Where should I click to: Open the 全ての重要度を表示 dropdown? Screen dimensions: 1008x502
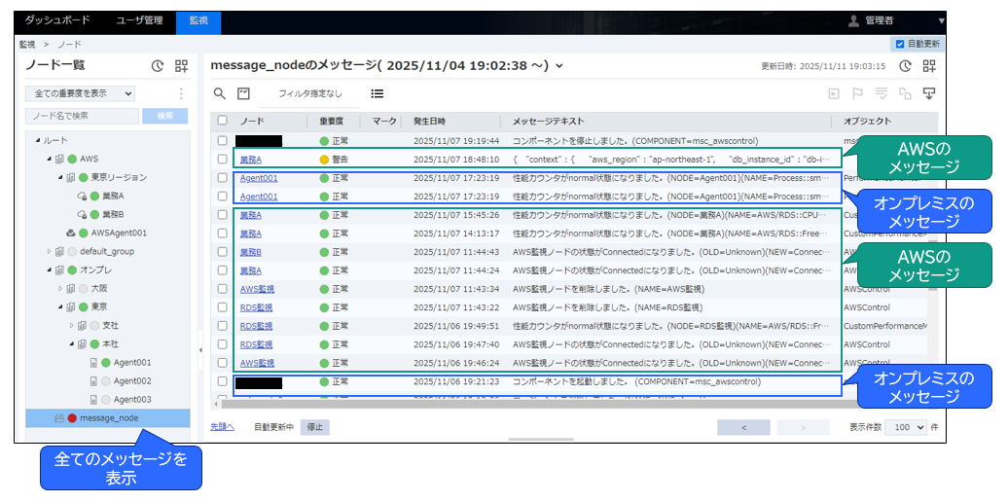click(80, 93)
